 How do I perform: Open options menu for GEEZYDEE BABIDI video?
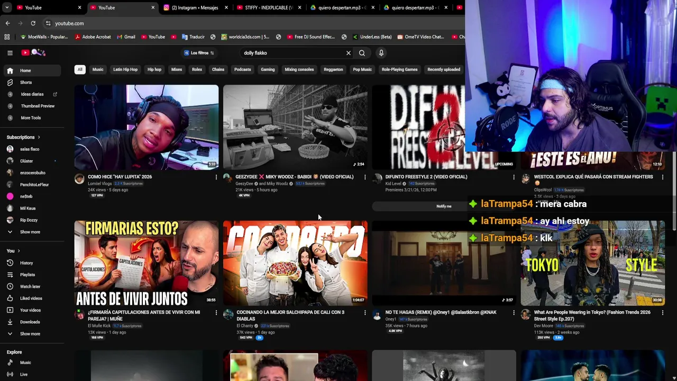click(364, 177)
